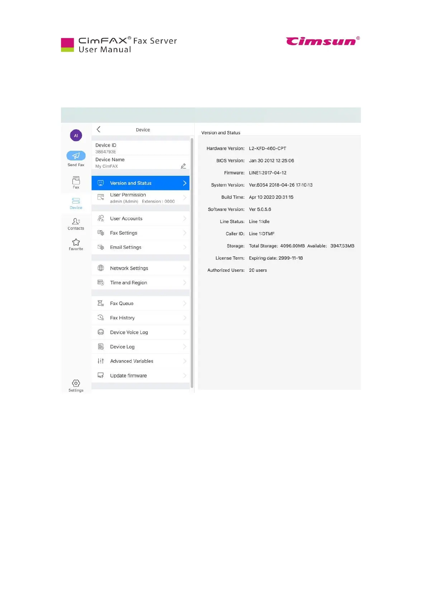Click the Version and Status monitor icon

101,183
